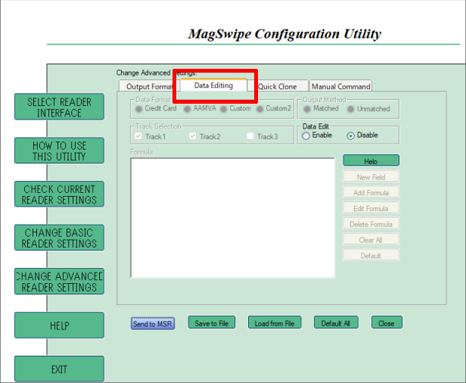Image resolution: width=466 pixels, height=383 pixels.
Task: Open How To Use This Utility
Action: pos(59,151)
